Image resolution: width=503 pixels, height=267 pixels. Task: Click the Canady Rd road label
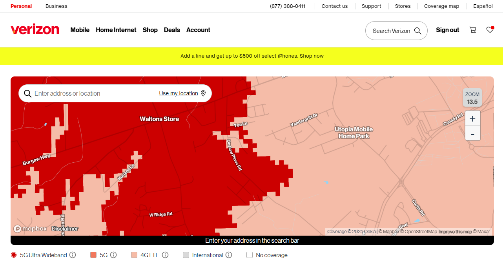click(x=453, y=119)
